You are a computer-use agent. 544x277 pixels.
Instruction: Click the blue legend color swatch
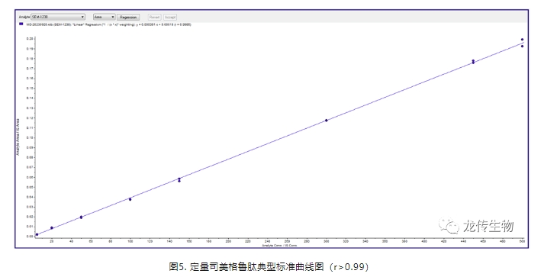[21, 24]
